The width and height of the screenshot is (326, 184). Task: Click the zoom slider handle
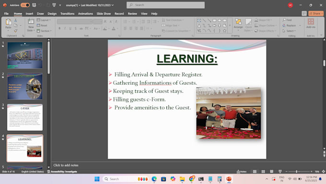pyautogui.click(x=296, y=172)
